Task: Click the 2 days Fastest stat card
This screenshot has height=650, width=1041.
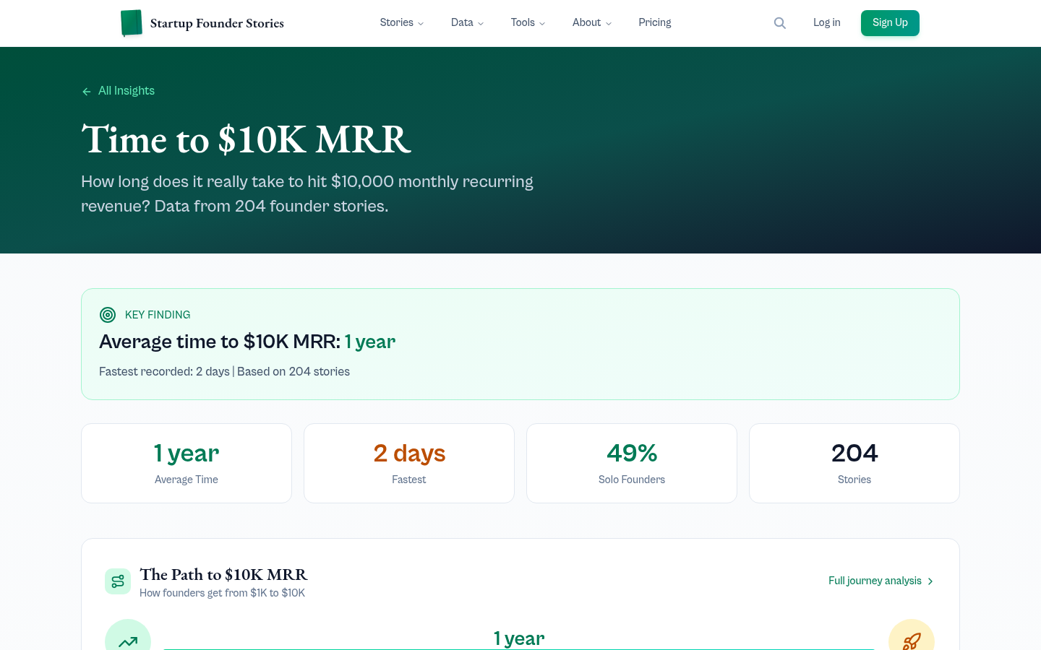Action: pos(408,462)
